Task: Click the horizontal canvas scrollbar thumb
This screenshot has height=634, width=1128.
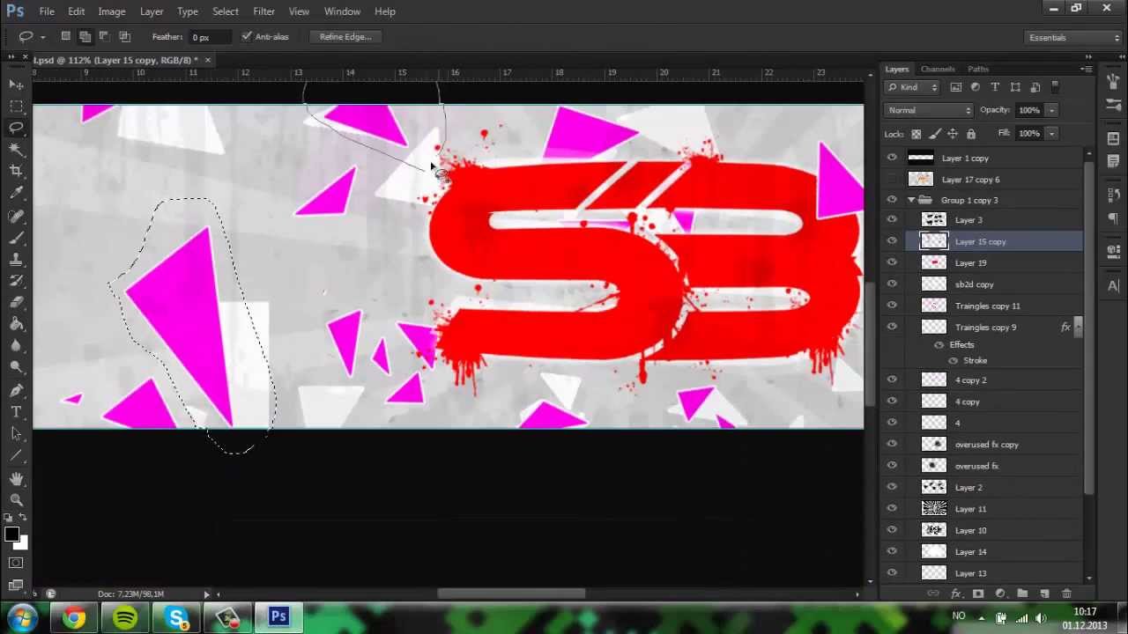Action: 511,593
